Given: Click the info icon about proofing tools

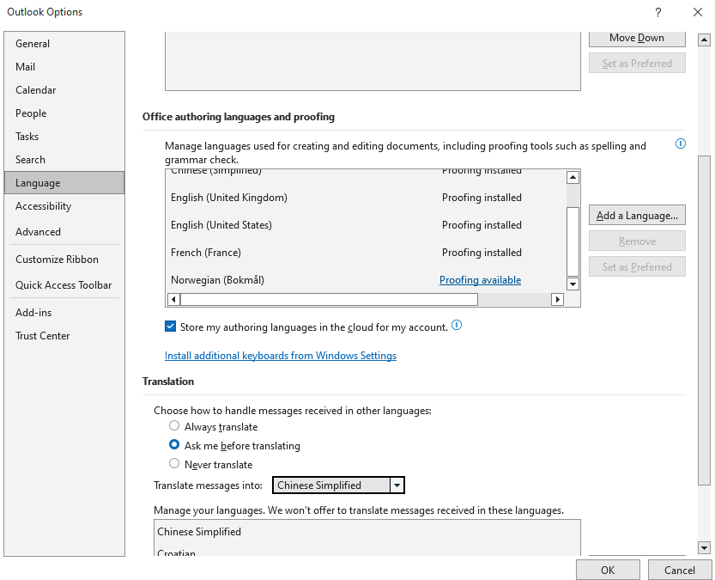Looking at the screenshot, I should [680, 143].
